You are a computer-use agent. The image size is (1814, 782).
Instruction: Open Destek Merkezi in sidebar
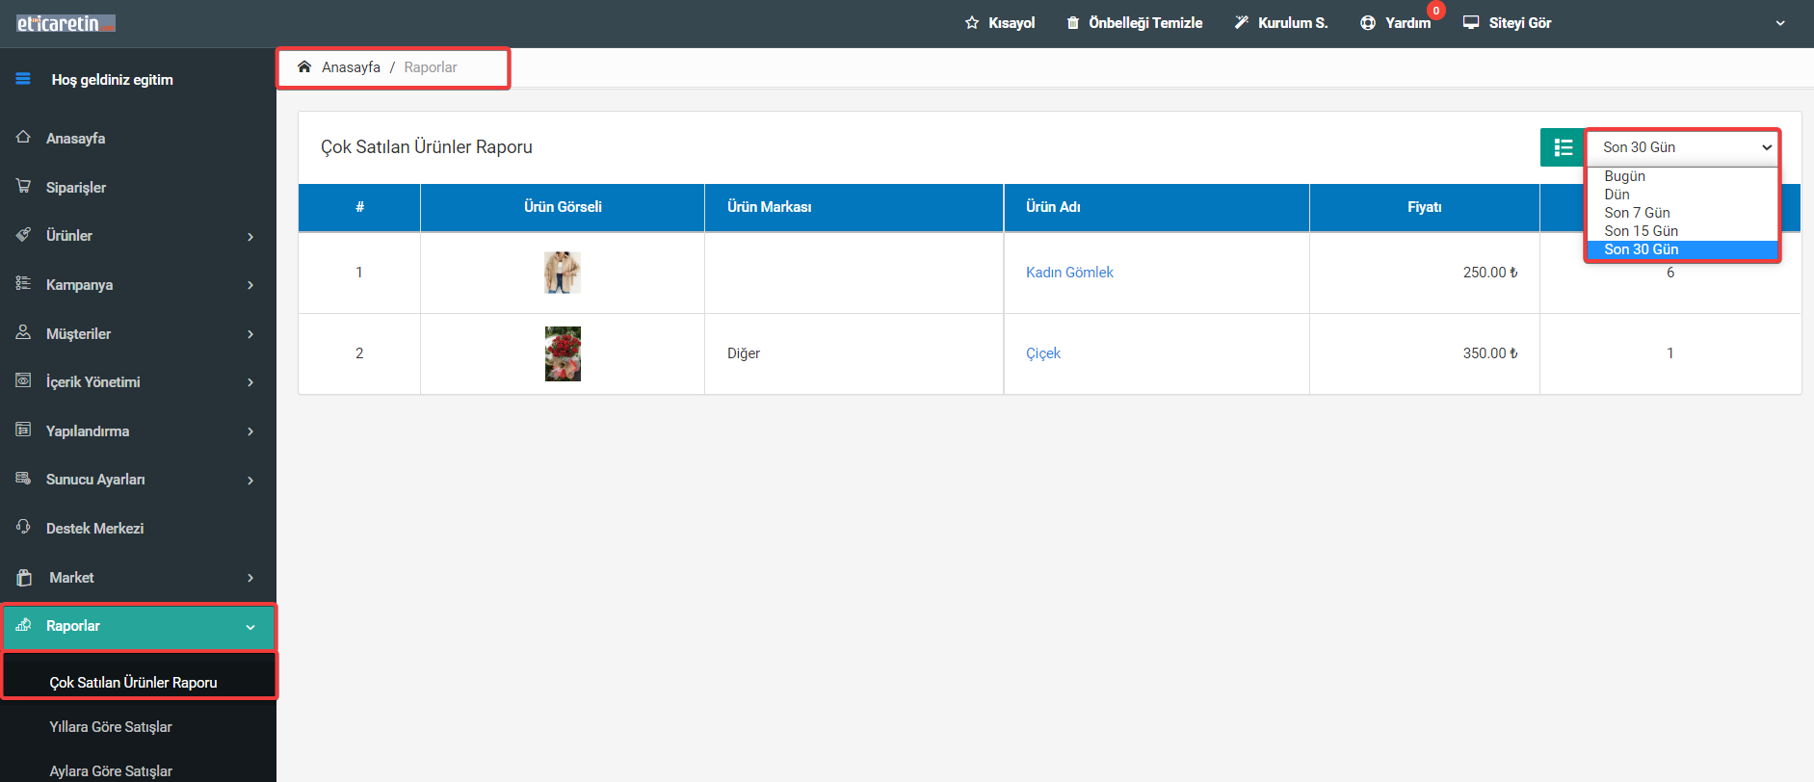pos(94,528)
